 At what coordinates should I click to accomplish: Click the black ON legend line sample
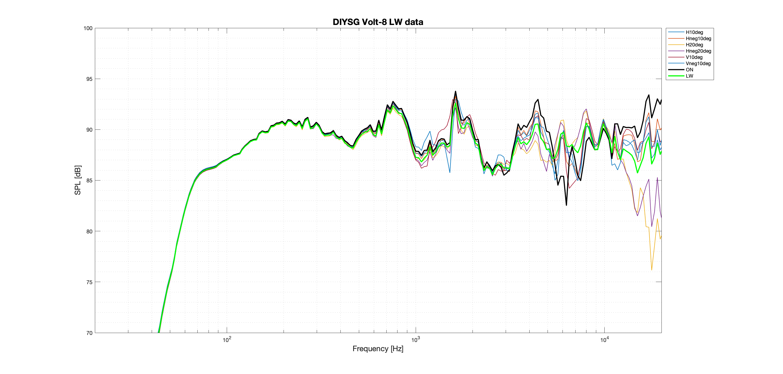coord(676,69)
